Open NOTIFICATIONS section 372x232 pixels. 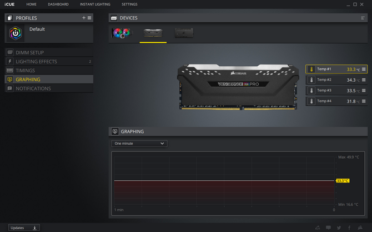(49, 88)
